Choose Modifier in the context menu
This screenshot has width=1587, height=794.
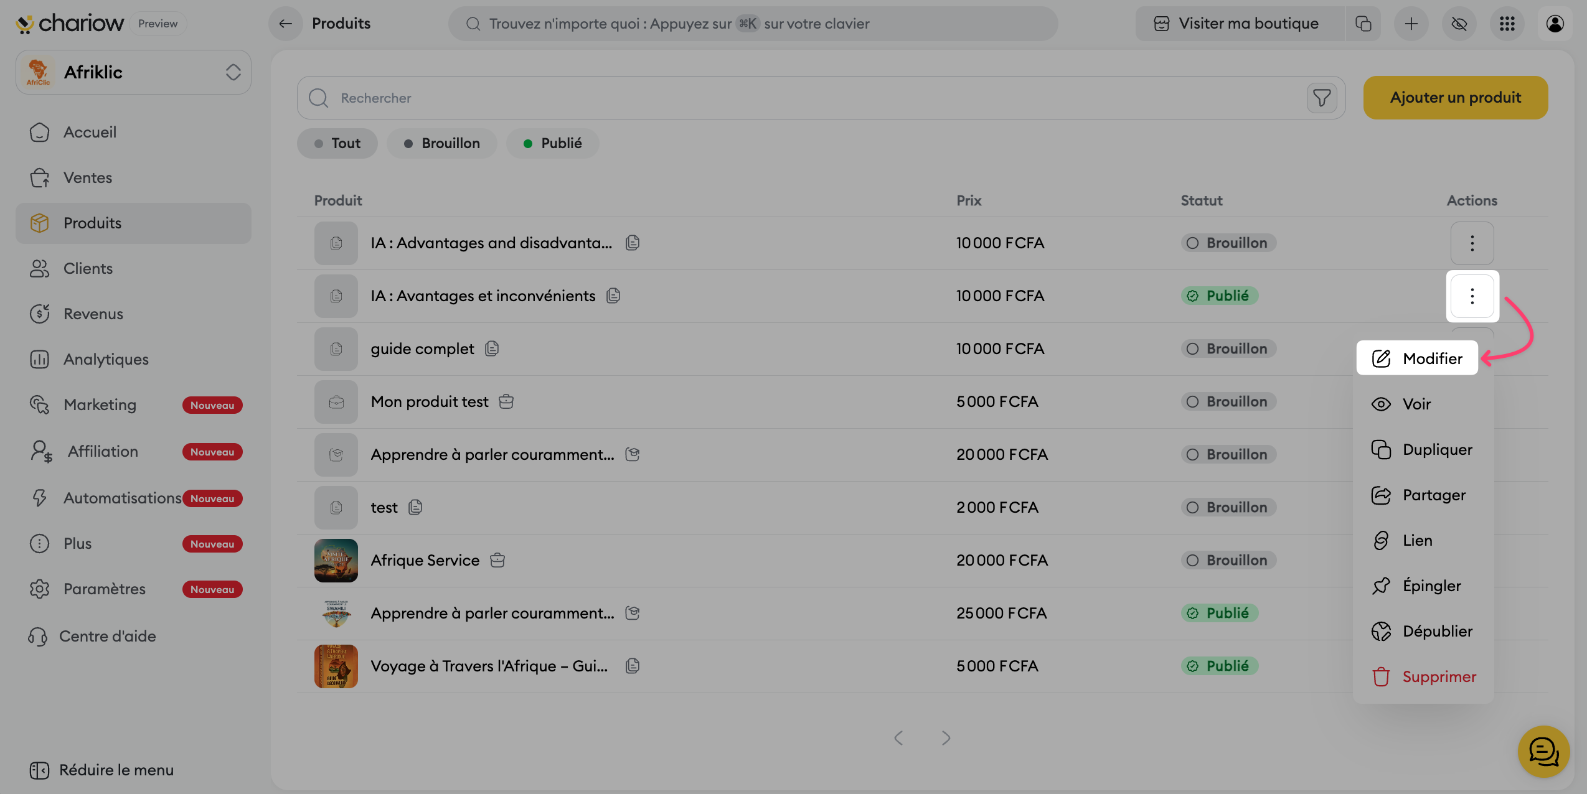[1417, 358]
